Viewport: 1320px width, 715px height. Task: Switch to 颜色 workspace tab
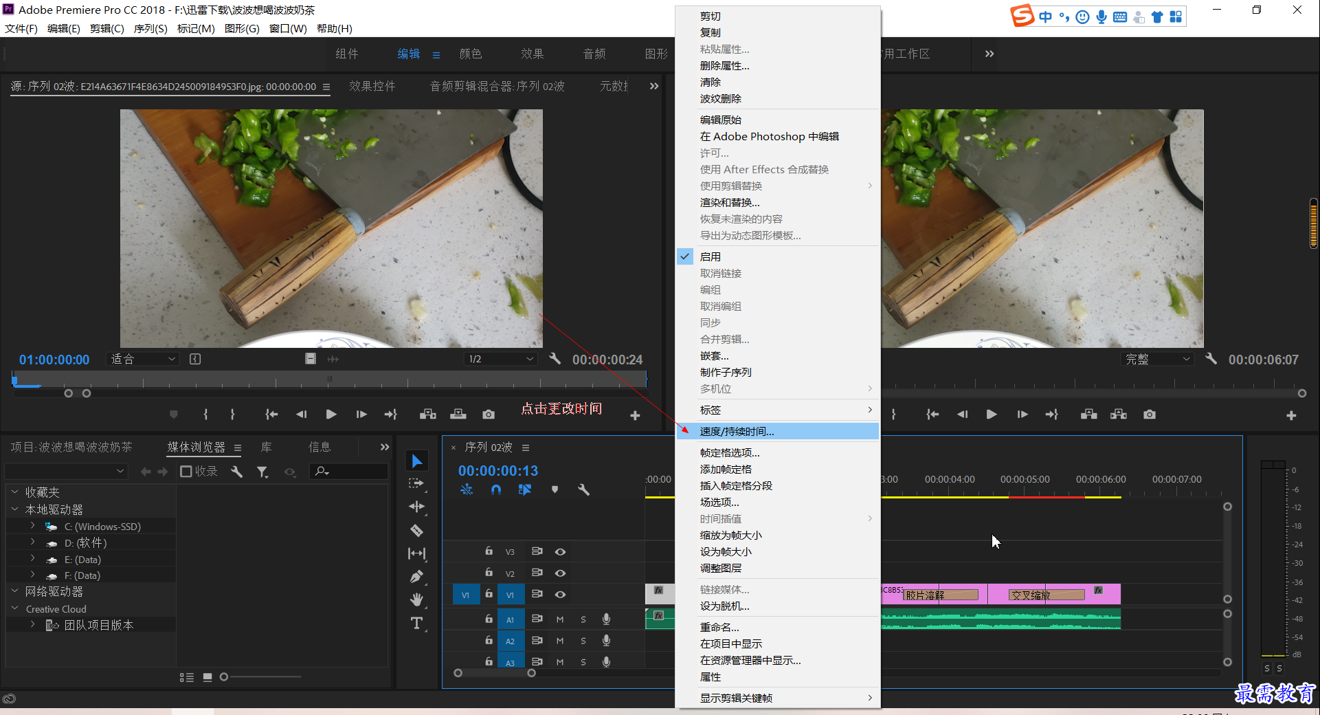[x=471, y=54]
